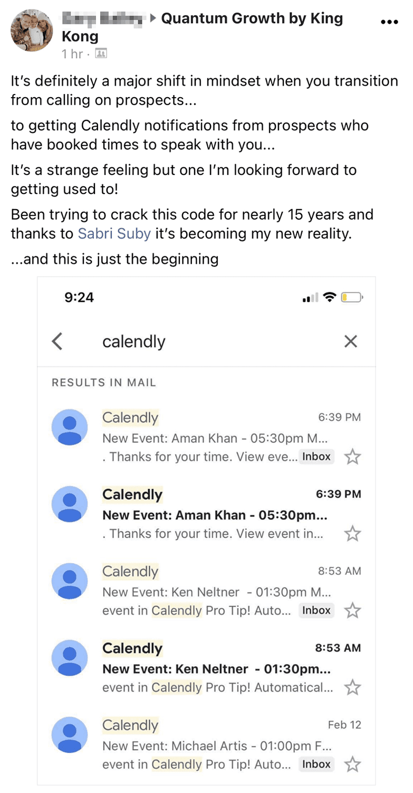Star the first Aman Khan email
This screenshot has width=413, height=793.
[352, 456]
